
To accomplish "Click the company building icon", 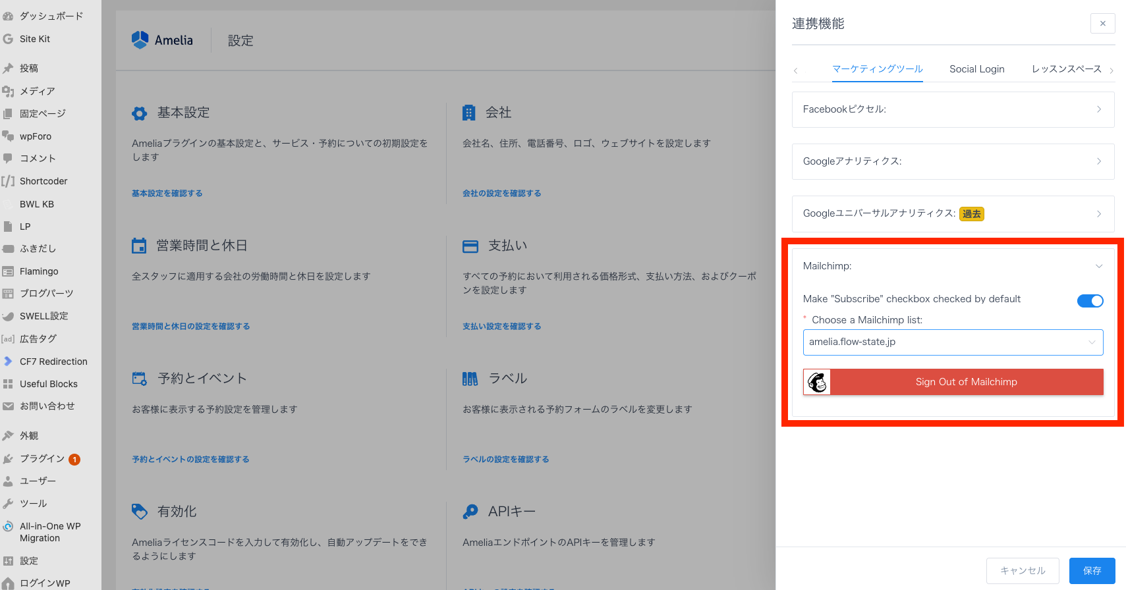I will (468, 113).
